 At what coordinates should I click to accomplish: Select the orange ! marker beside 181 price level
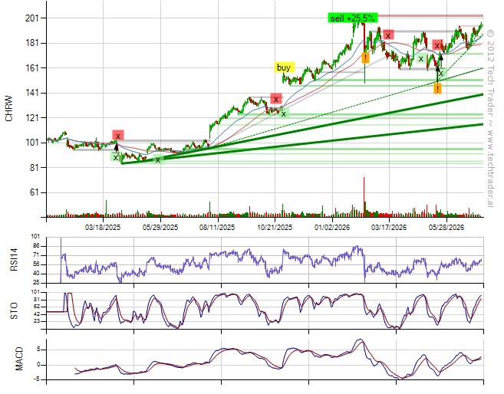365,57
